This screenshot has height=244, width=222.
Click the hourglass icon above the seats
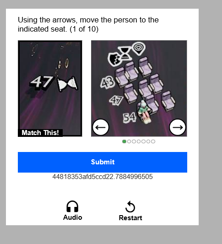[x=125, y=54]
